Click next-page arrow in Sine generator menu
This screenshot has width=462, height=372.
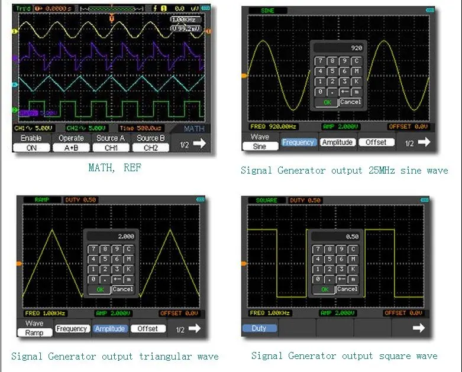[424, 142]
